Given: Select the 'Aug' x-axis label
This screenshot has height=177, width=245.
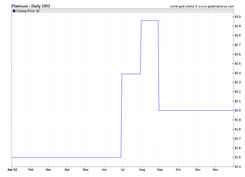Looking at the screenshot, I should [x=142, y=170].
